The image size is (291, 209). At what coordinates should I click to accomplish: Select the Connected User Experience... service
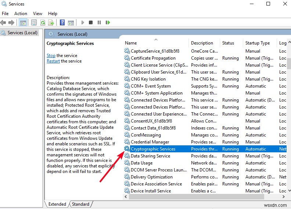coord(205,114)
